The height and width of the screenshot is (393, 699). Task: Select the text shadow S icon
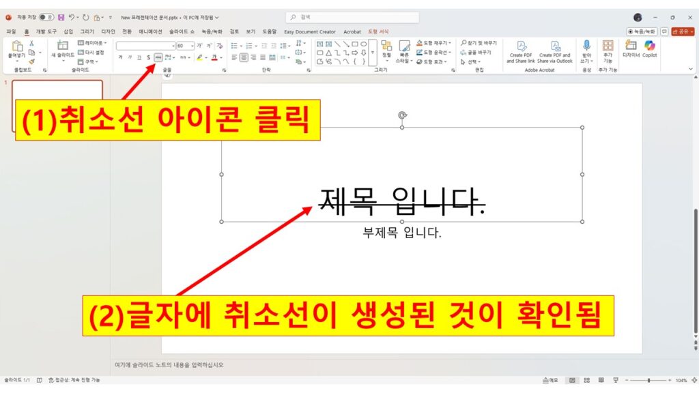tap(148, 57)
